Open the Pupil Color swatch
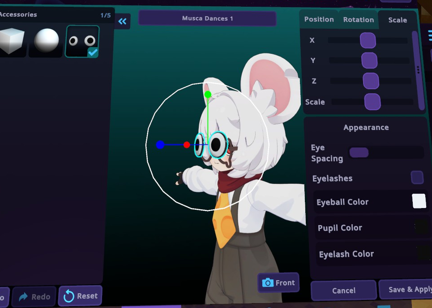 [x=421, y=227]
